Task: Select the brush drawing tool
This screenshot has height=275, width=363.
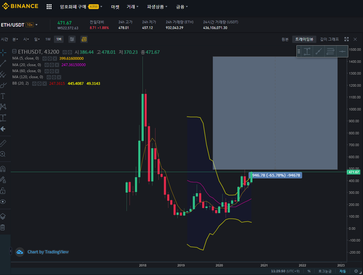Action: click(3, 85)
